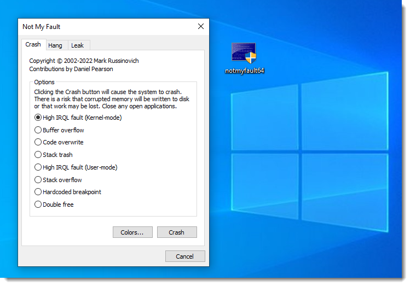410x286 pixels.
Task: Enable the Hardcoded breakpoint option
Action: pos(38,192)
